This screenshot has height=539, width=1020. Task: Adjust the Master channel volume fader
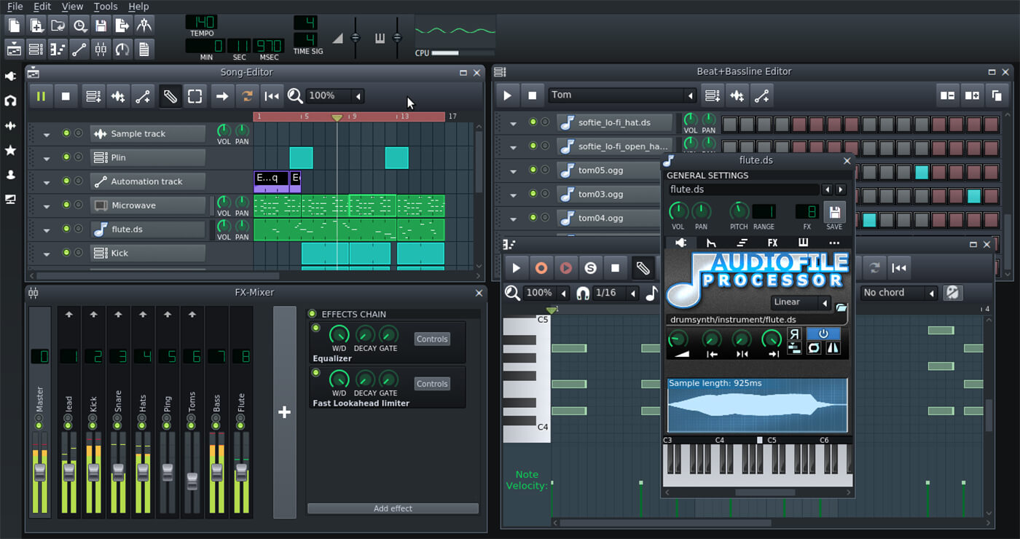click(39, 473)
